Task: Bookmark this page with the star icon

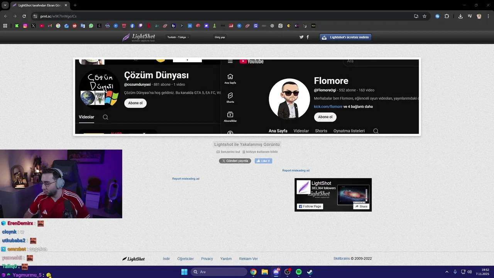Action: [x=425, y=16]
